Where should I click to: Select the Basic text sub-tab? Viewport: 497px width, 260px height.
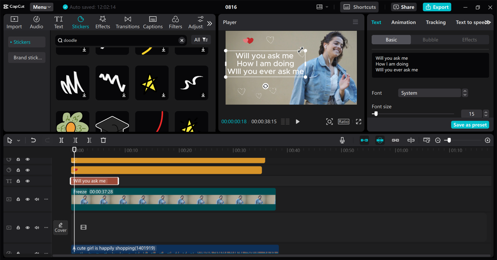[391, 40]
